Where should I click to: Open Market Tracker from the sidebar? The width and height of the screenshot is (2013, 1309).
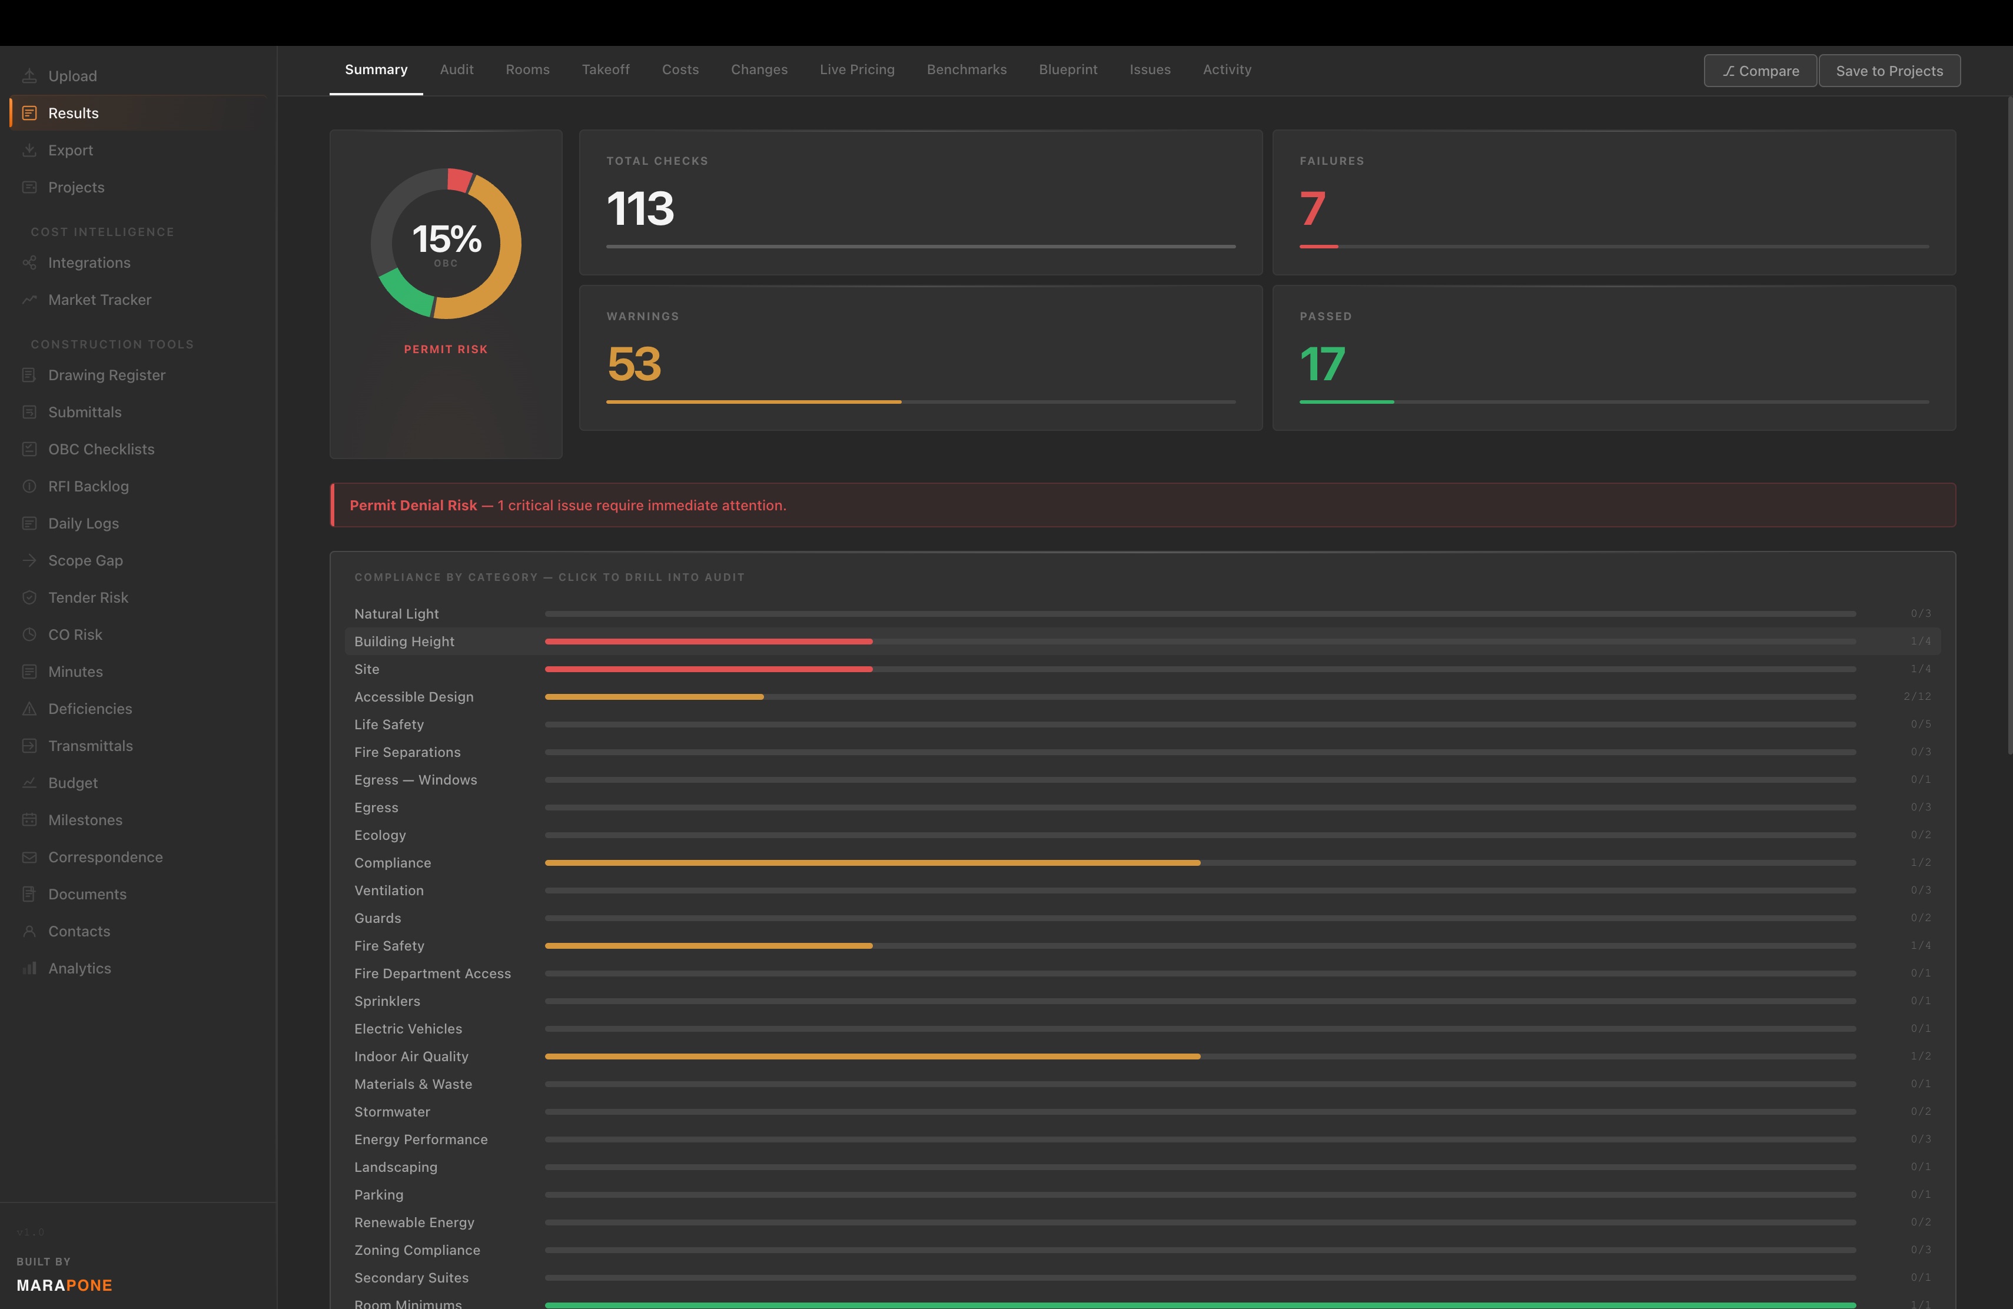click(139, 300)
